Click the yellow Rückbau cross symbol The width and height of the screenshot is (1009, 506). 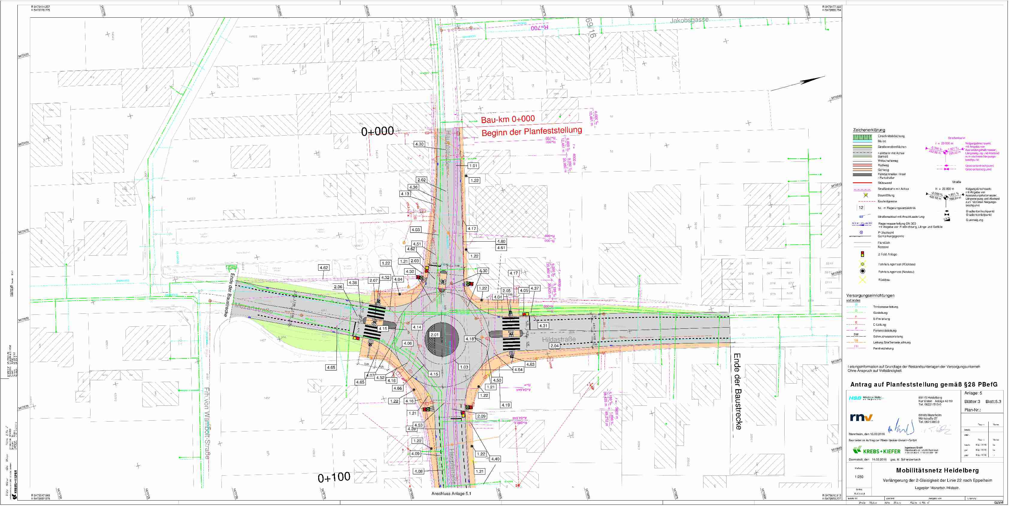pyautogui.click(x=862, y=280)
